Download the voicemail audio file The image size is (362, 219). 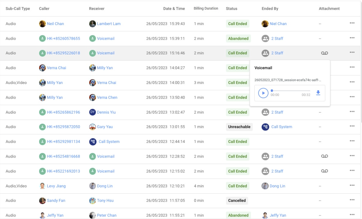[x=318, y=93]
